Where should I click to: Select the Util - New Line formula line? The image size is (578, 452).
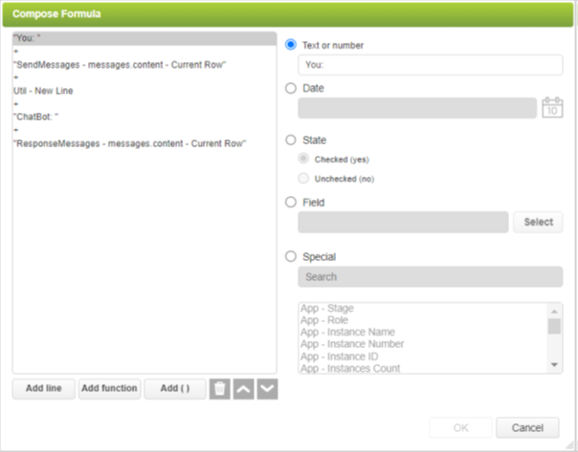[x=144, y=91]
